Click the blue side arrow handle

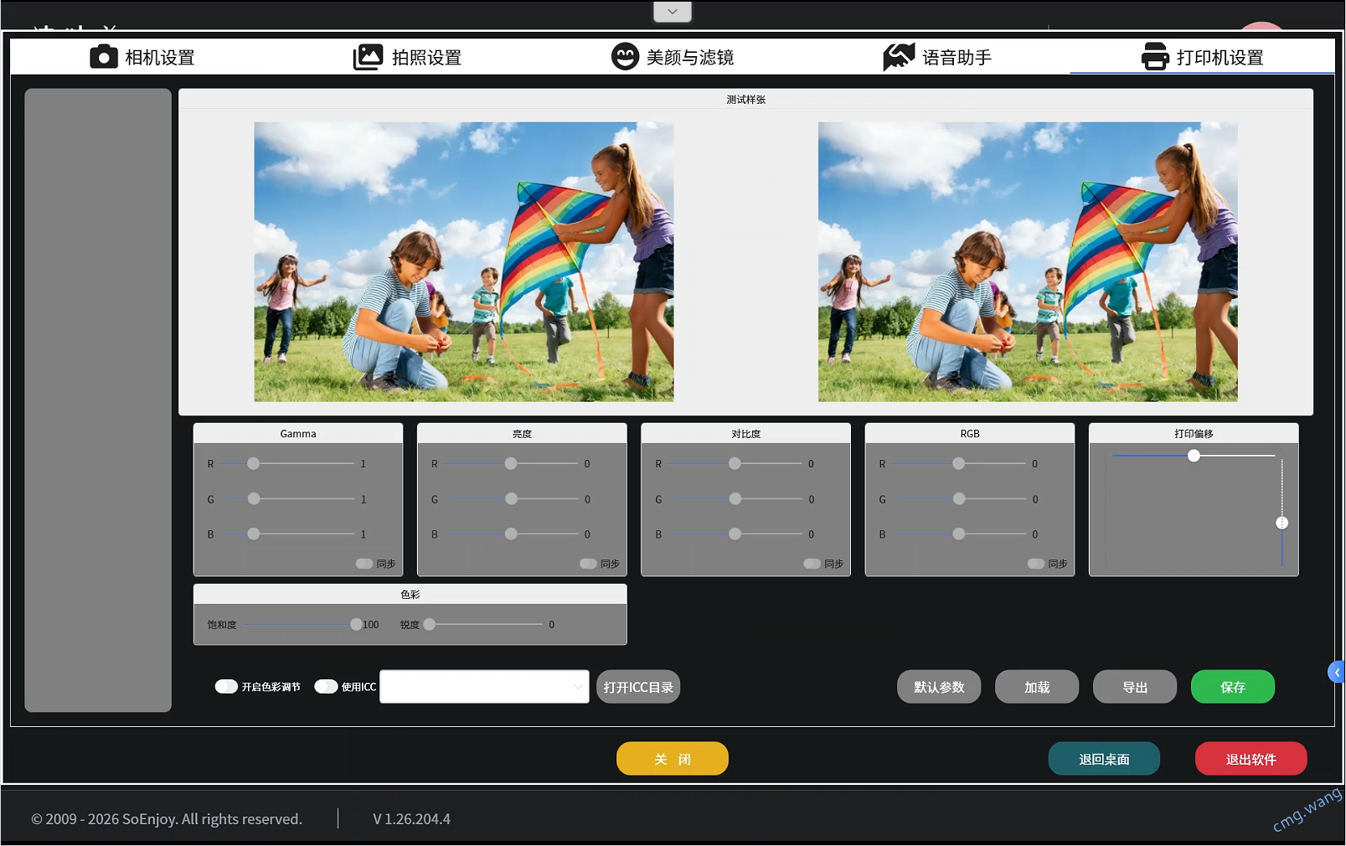coord(1337,672)
